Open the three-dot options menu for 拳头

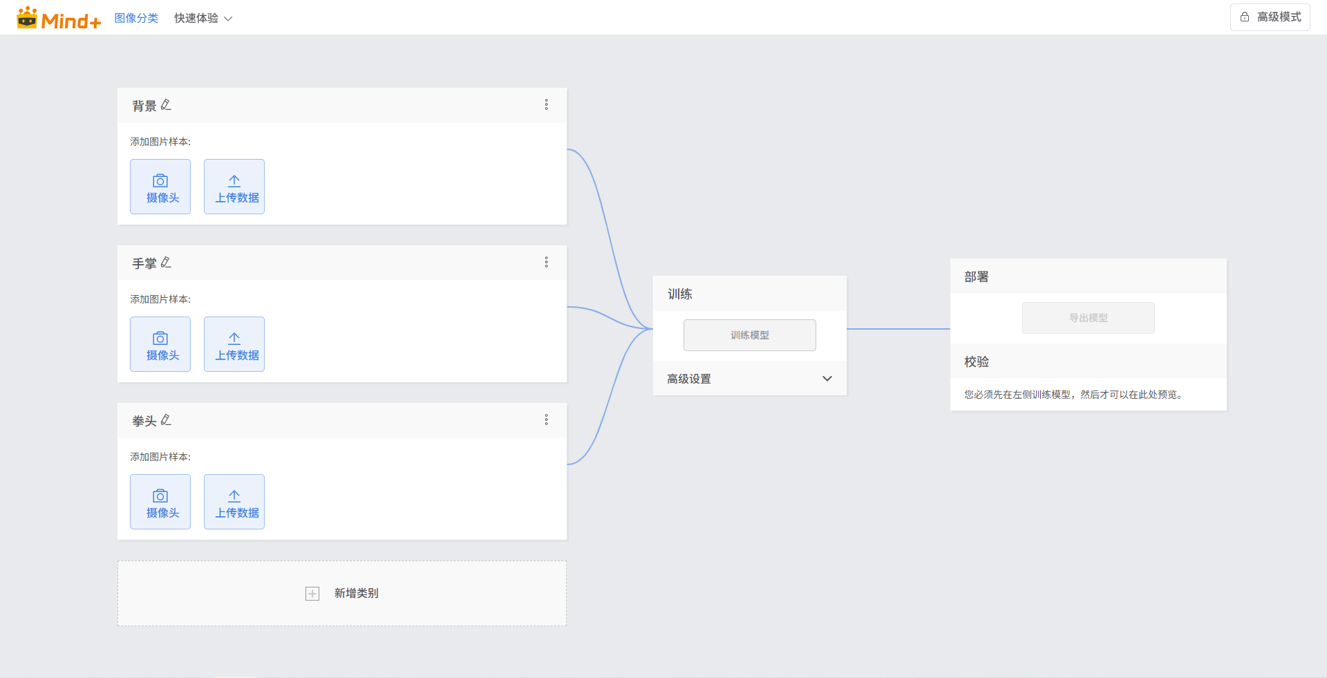click(546, 420)
